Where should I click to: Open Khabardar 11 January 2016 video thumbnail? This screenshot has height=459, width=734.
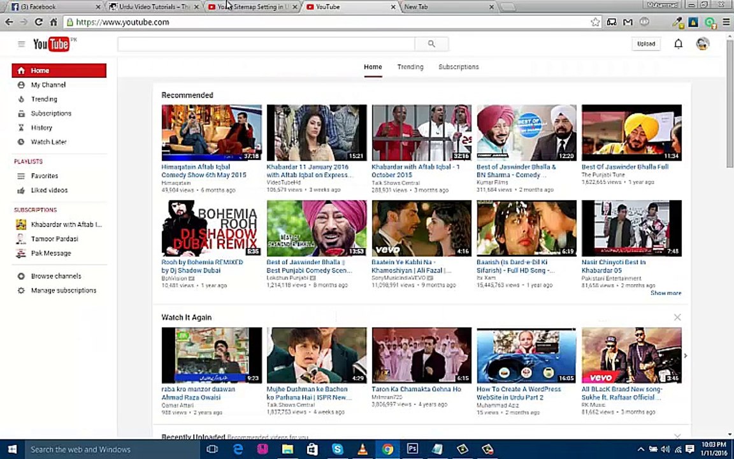click(317, 133)
